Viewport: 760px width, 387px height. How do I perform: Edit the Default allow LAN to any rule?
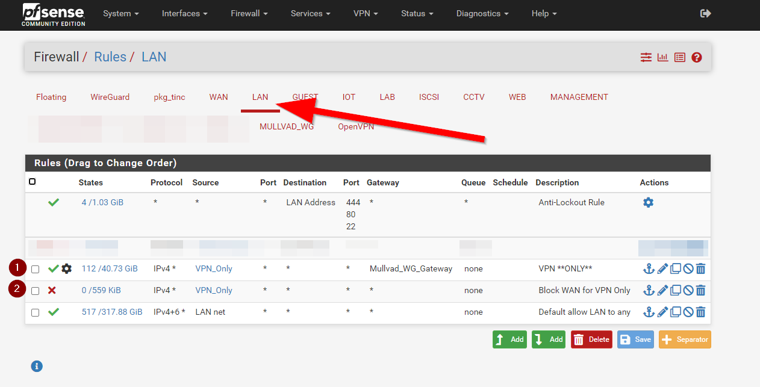pos(662,312)
